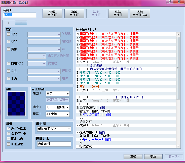Click the command list scroll up arrow
The image size is (185, 163).
[178, 34]
